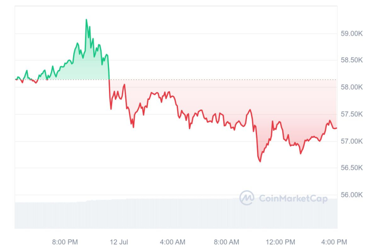Select the 8:00 PM time label
378x252 pixels.
point(65,242)
